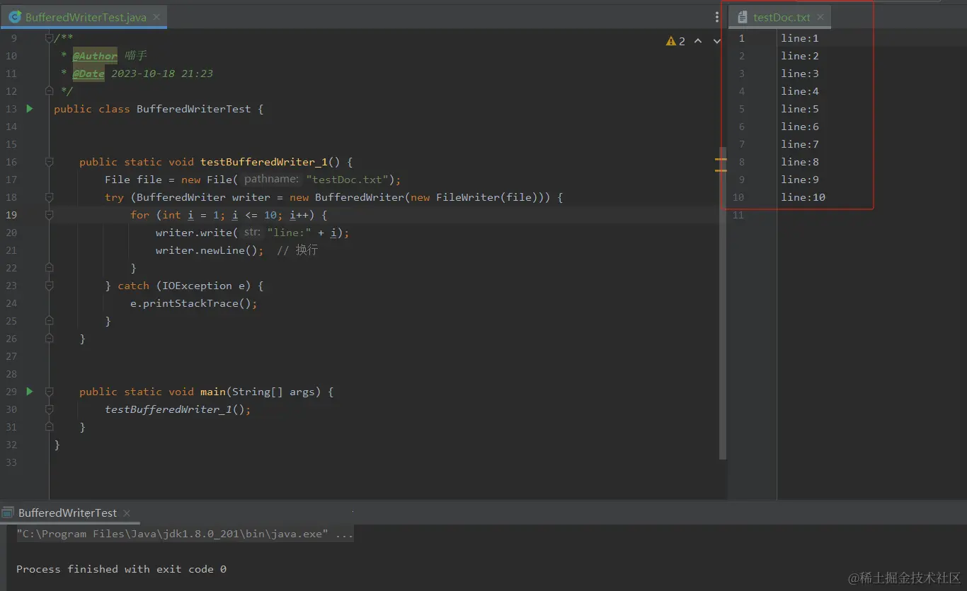Collapse the try block at line 18
Image resolution: width=967 pixels, height=591 pixels.
tap(49, 197)
